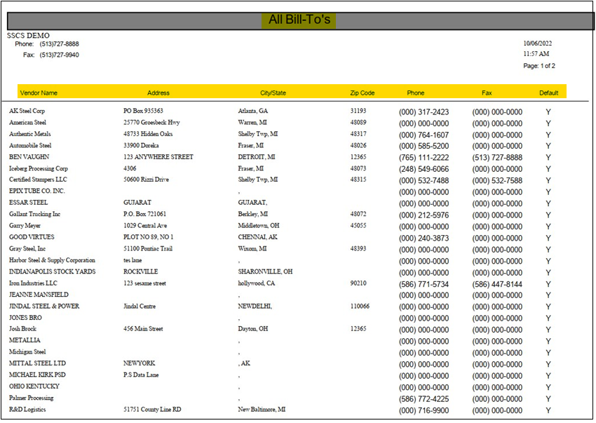
Task: Click address 33900 Doreka
Action: [141, 145]
